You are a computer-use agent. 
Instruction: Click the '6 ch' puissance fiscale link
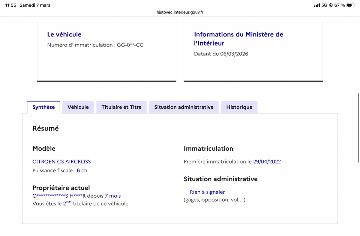[x=82, y=170]
